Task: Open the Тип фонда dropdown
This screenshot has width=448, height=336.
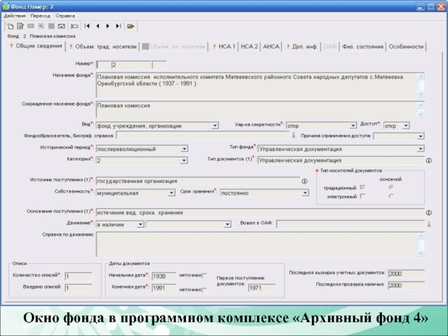Action: click(421, 149)
